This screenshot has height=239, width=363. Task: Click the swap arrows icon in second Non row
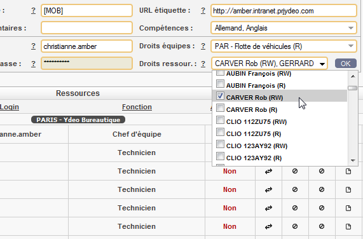pyautogui.click(x=268, y=189)
